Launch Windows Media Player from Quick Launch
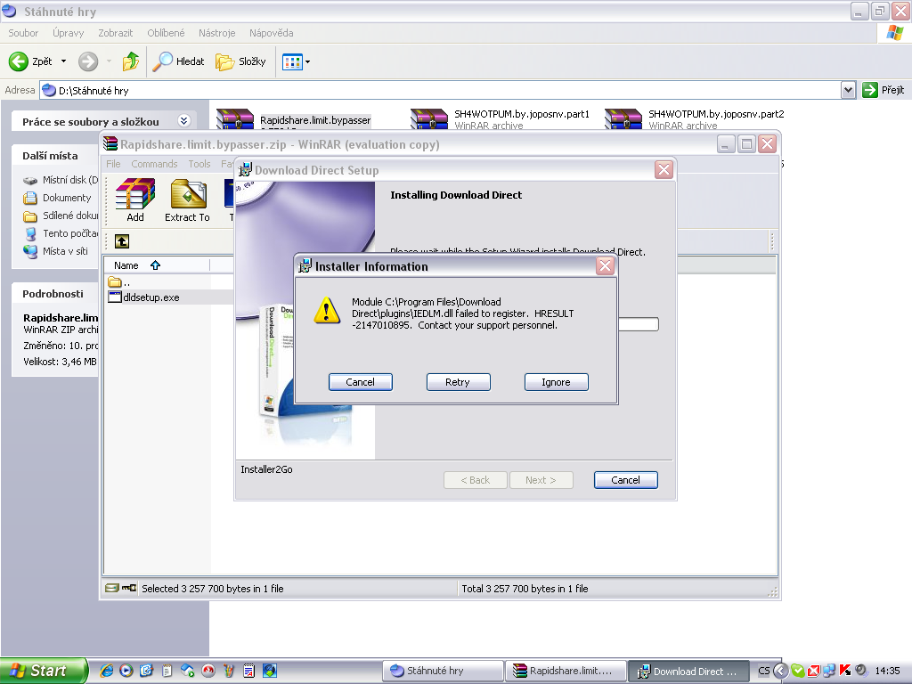912x684 pixels. click(x=126, y=671)
